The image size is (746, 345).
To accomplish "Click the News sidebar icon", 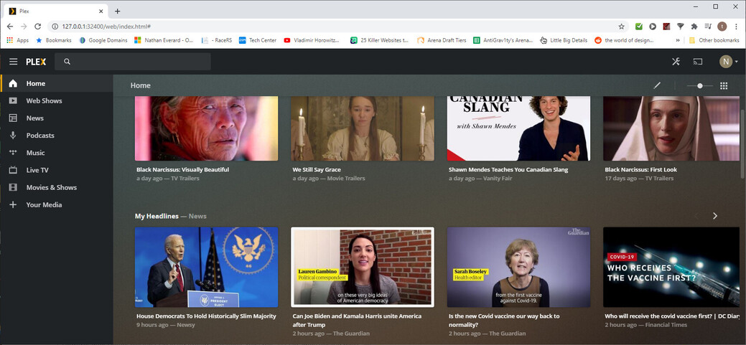I will point(13,118).
